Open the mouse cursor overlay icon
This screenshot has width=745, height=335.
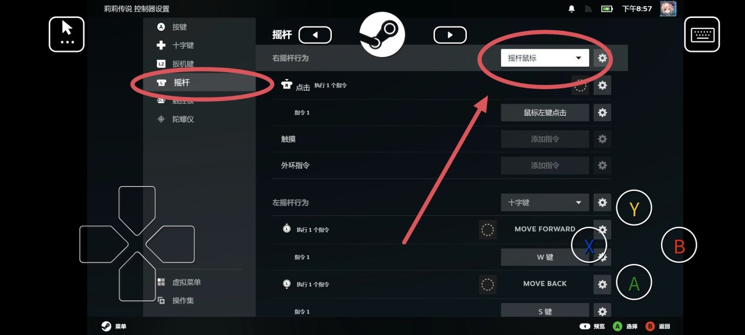67,34
